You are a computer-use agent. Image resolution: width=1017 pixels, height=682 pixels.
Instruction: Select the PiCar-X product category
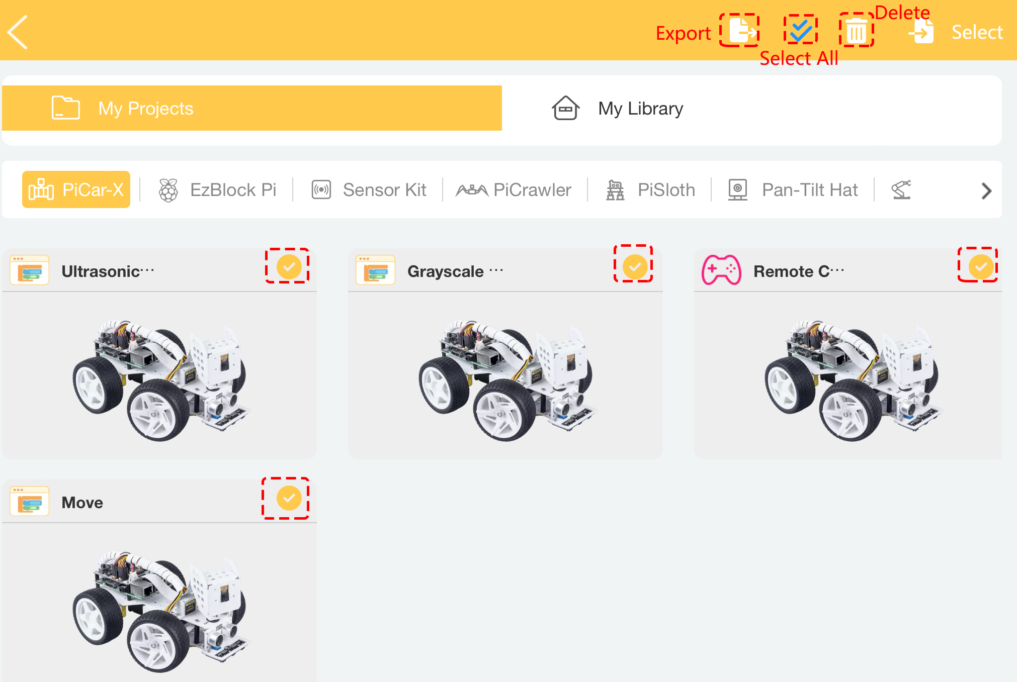[76, 189]
